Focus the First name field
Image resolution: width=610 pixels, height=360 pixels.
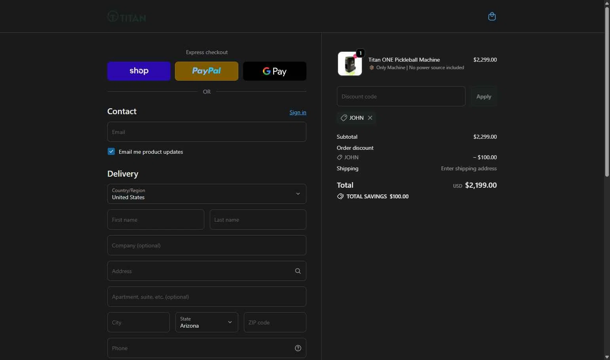[156, 220]
